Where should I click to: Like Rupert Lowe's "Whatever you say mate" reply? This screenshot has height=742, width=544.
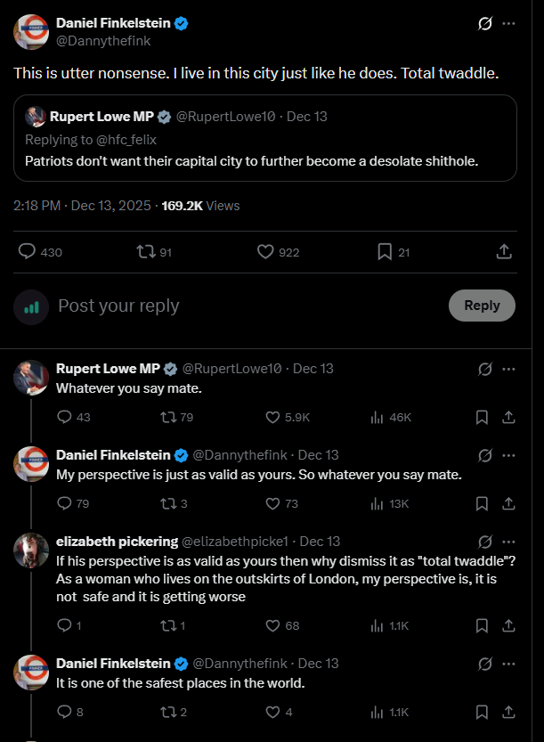click(274, 417)
